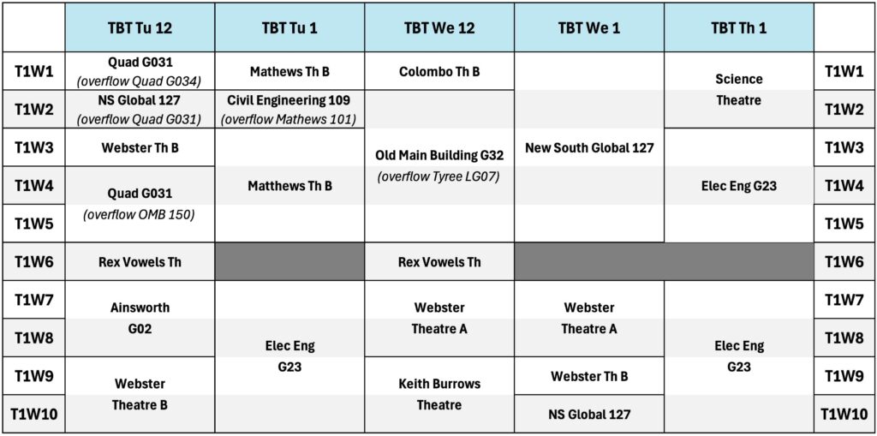877x436 pixels.
Task: Click the overflow OMB 150 note
Action: [x=140, y=214]
